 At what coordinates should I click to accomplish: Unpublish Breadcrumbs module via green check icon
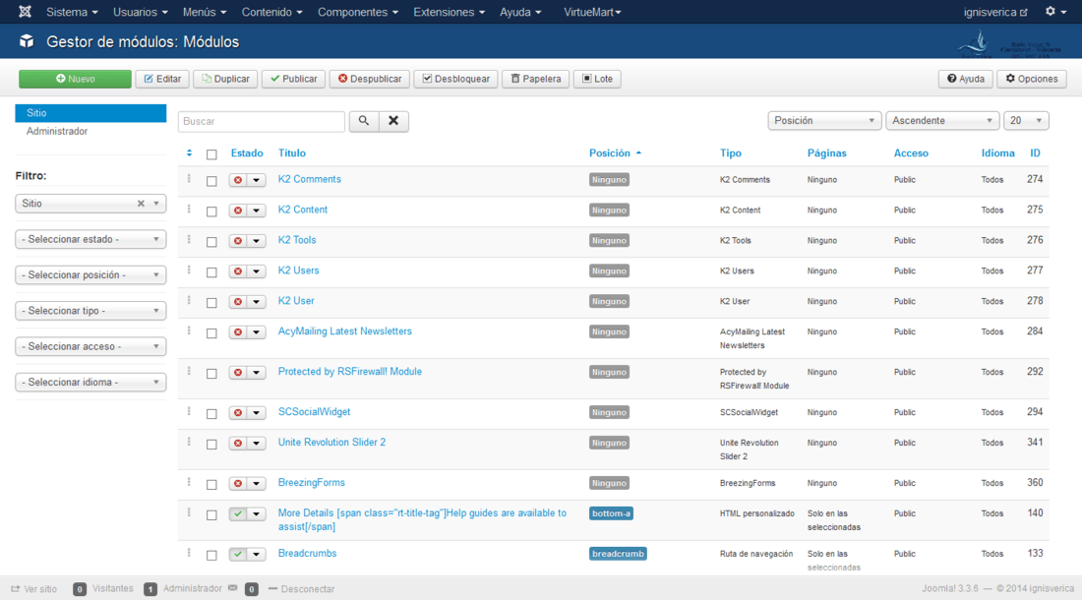click(238, 554)
